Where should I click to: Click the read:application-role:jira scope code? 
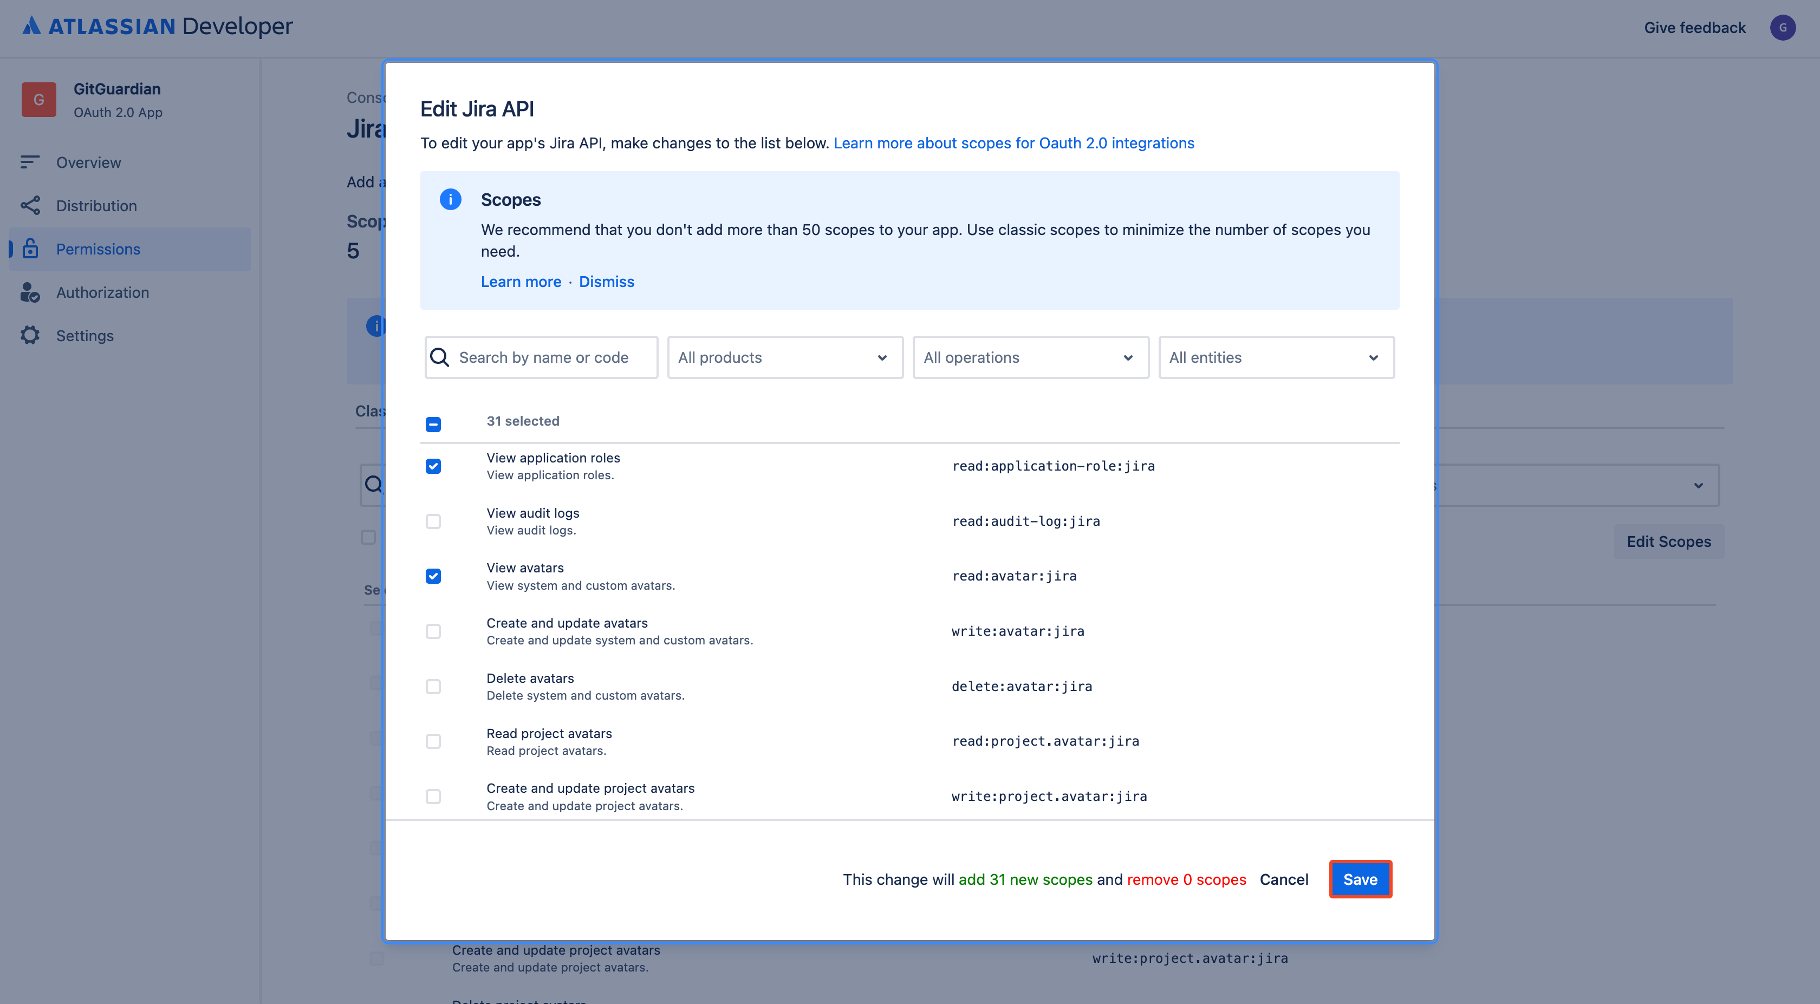pos(1054,466)
